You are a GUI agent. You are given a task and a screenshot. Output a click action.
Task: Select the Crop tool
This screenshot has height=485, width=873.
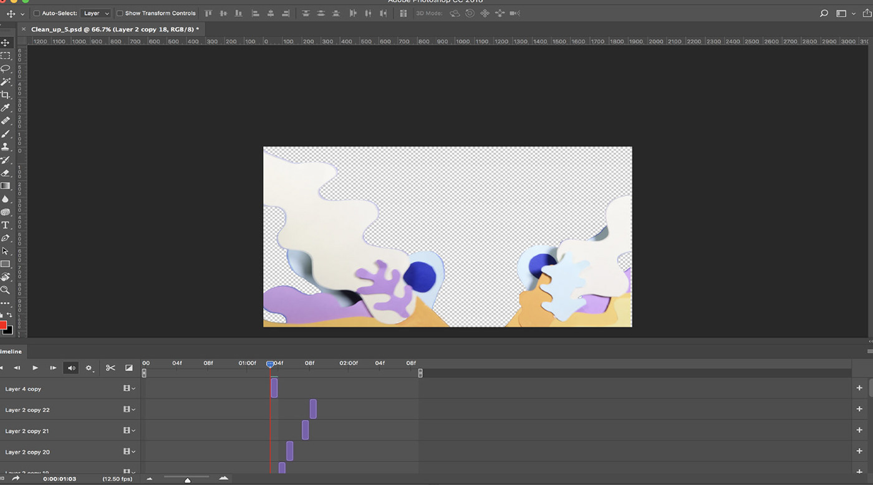point(5,95)
